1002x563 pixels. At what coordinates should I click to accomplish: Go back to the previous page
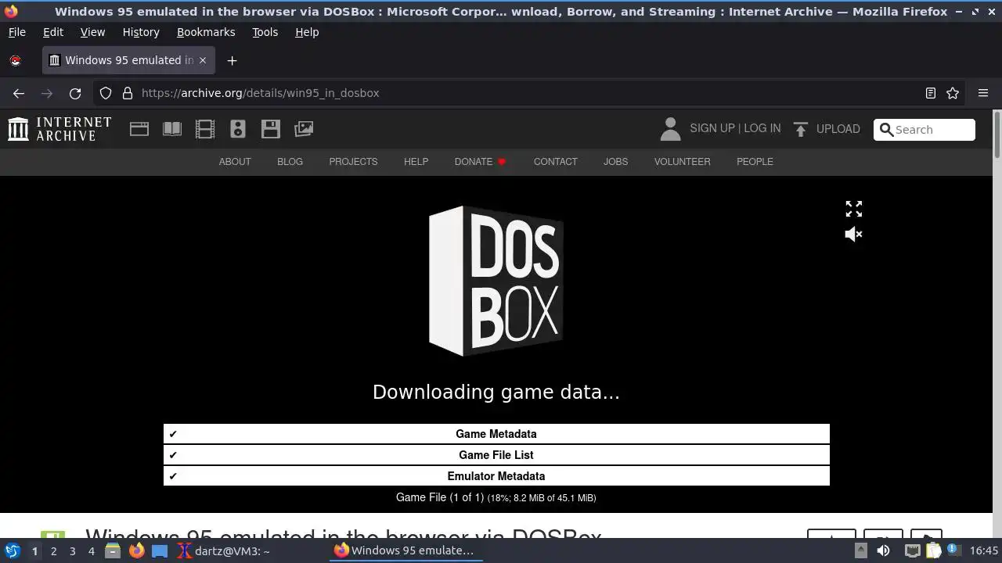coord(19,93)
